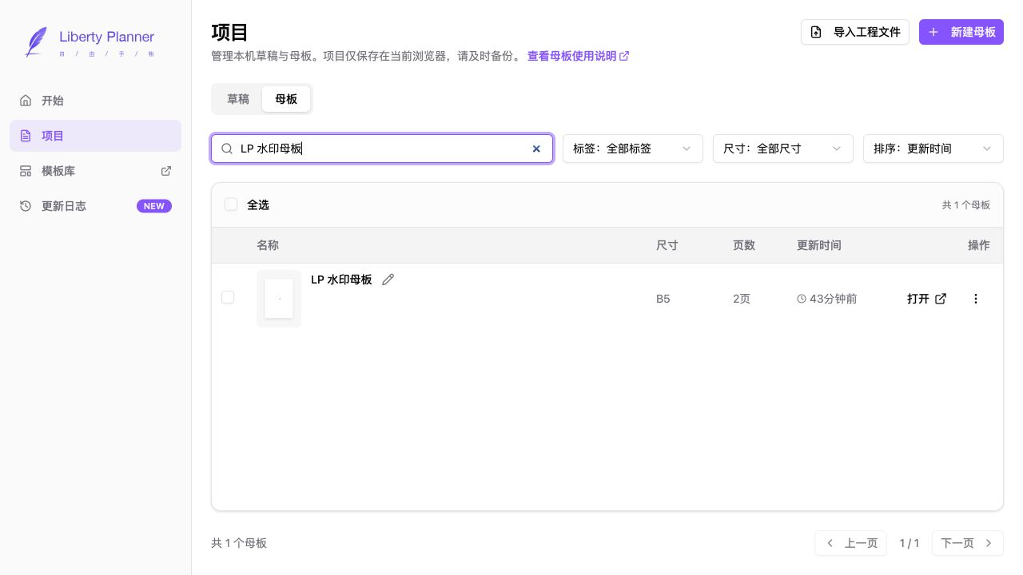Click the 名称 column header
Screen dimensions: 1023x575
(x=268, y=245)
